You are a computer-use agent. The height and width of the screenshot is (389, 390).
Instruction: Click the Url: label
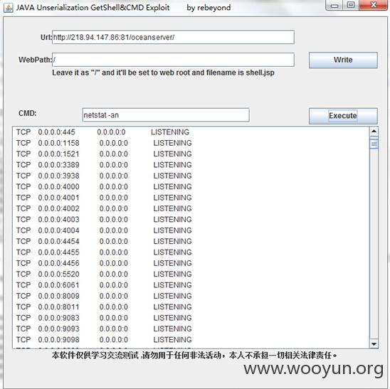coord(46,37)
